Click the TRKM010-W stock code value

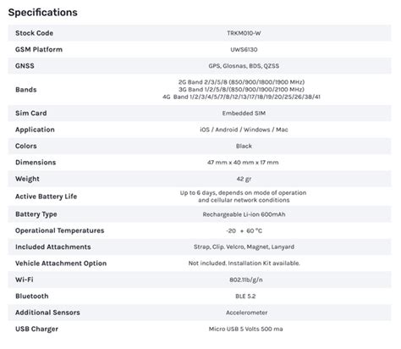coord(244,33)
